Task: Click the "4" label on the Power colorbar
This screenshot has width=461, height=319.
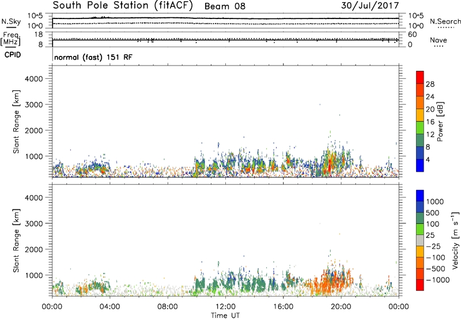Action: (428, 159)
